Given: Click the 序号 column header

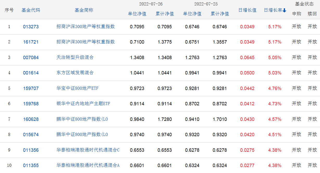Looking at the screenshot, I should (x=9, y=10).
